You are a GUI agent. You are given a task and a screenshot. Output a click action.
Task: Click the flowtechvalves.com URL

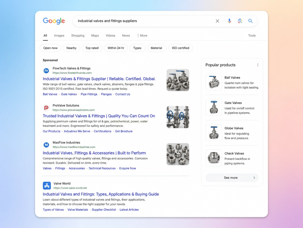coord(72,73)
